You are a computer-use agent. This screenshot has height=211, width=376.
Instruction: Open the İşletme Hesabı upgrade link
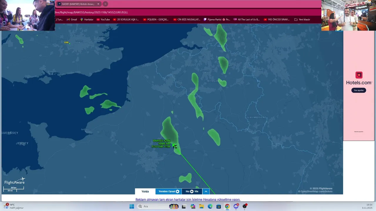coord(188,200)
